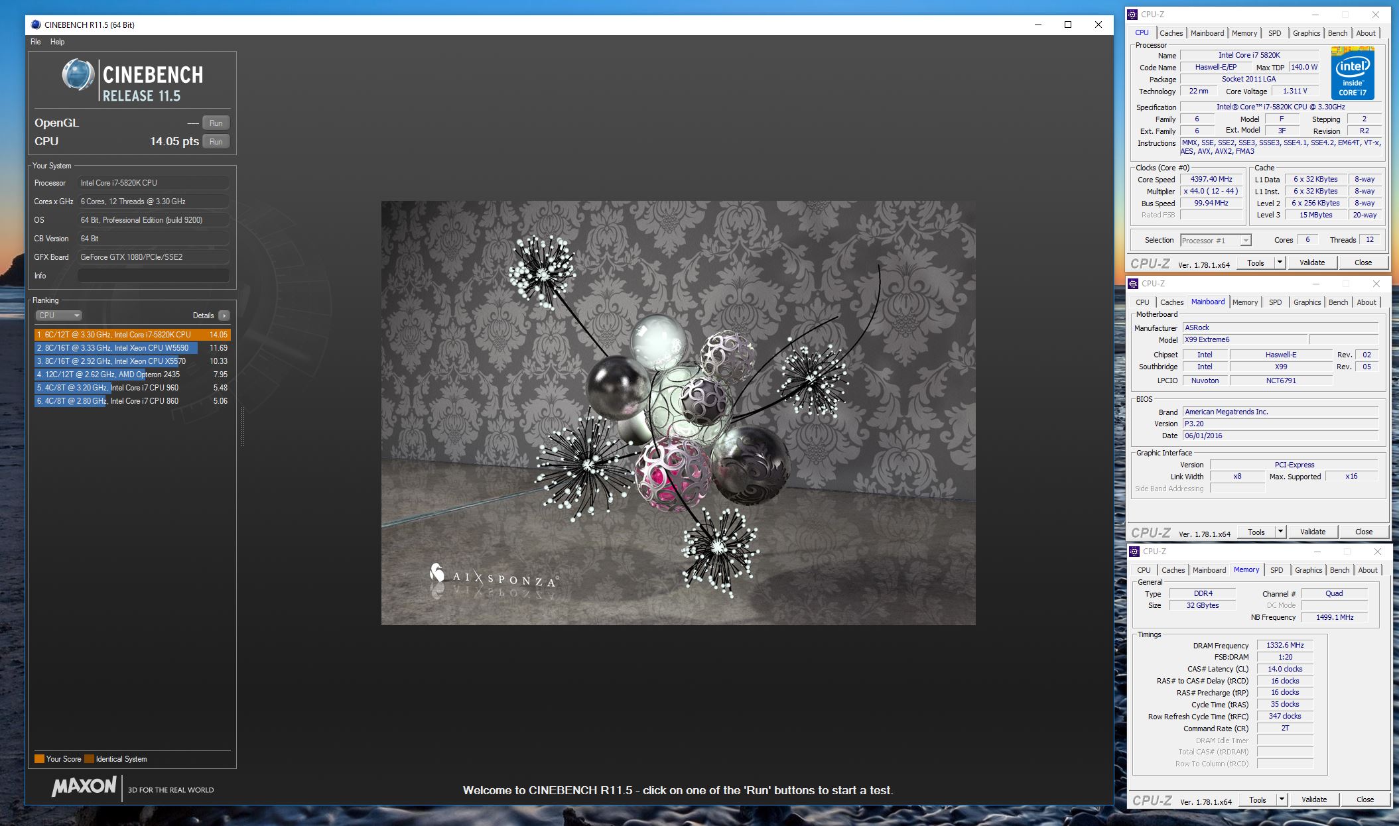Open the Cinebench File menu
Image resolution: width=1399 pixels, height=826 pixels.
(36, 42)
